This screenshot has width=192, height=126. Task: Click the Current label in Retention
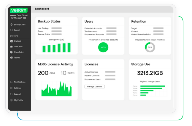click(x=134, y=31)
